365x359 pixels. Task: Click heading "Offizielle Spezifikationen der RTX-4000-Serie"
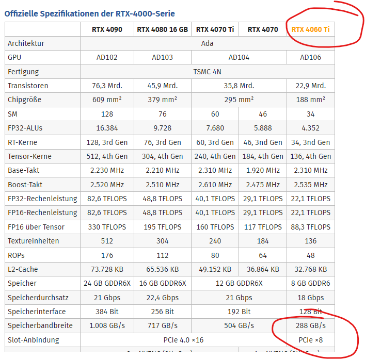(90, 14)
